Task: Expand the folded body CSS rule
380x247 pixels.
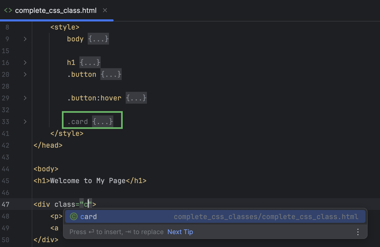Action: [25, 39]
